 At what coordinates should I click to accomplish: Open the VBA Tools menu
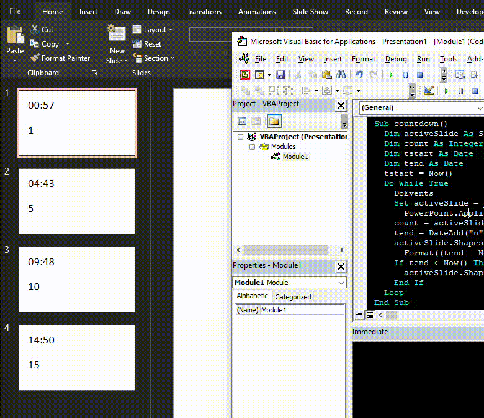449,59
